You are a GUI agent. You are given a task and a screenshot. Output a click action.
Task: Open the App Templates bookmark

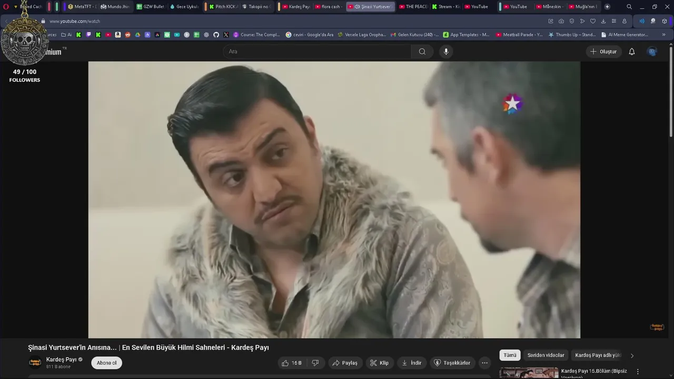point(467,35)
